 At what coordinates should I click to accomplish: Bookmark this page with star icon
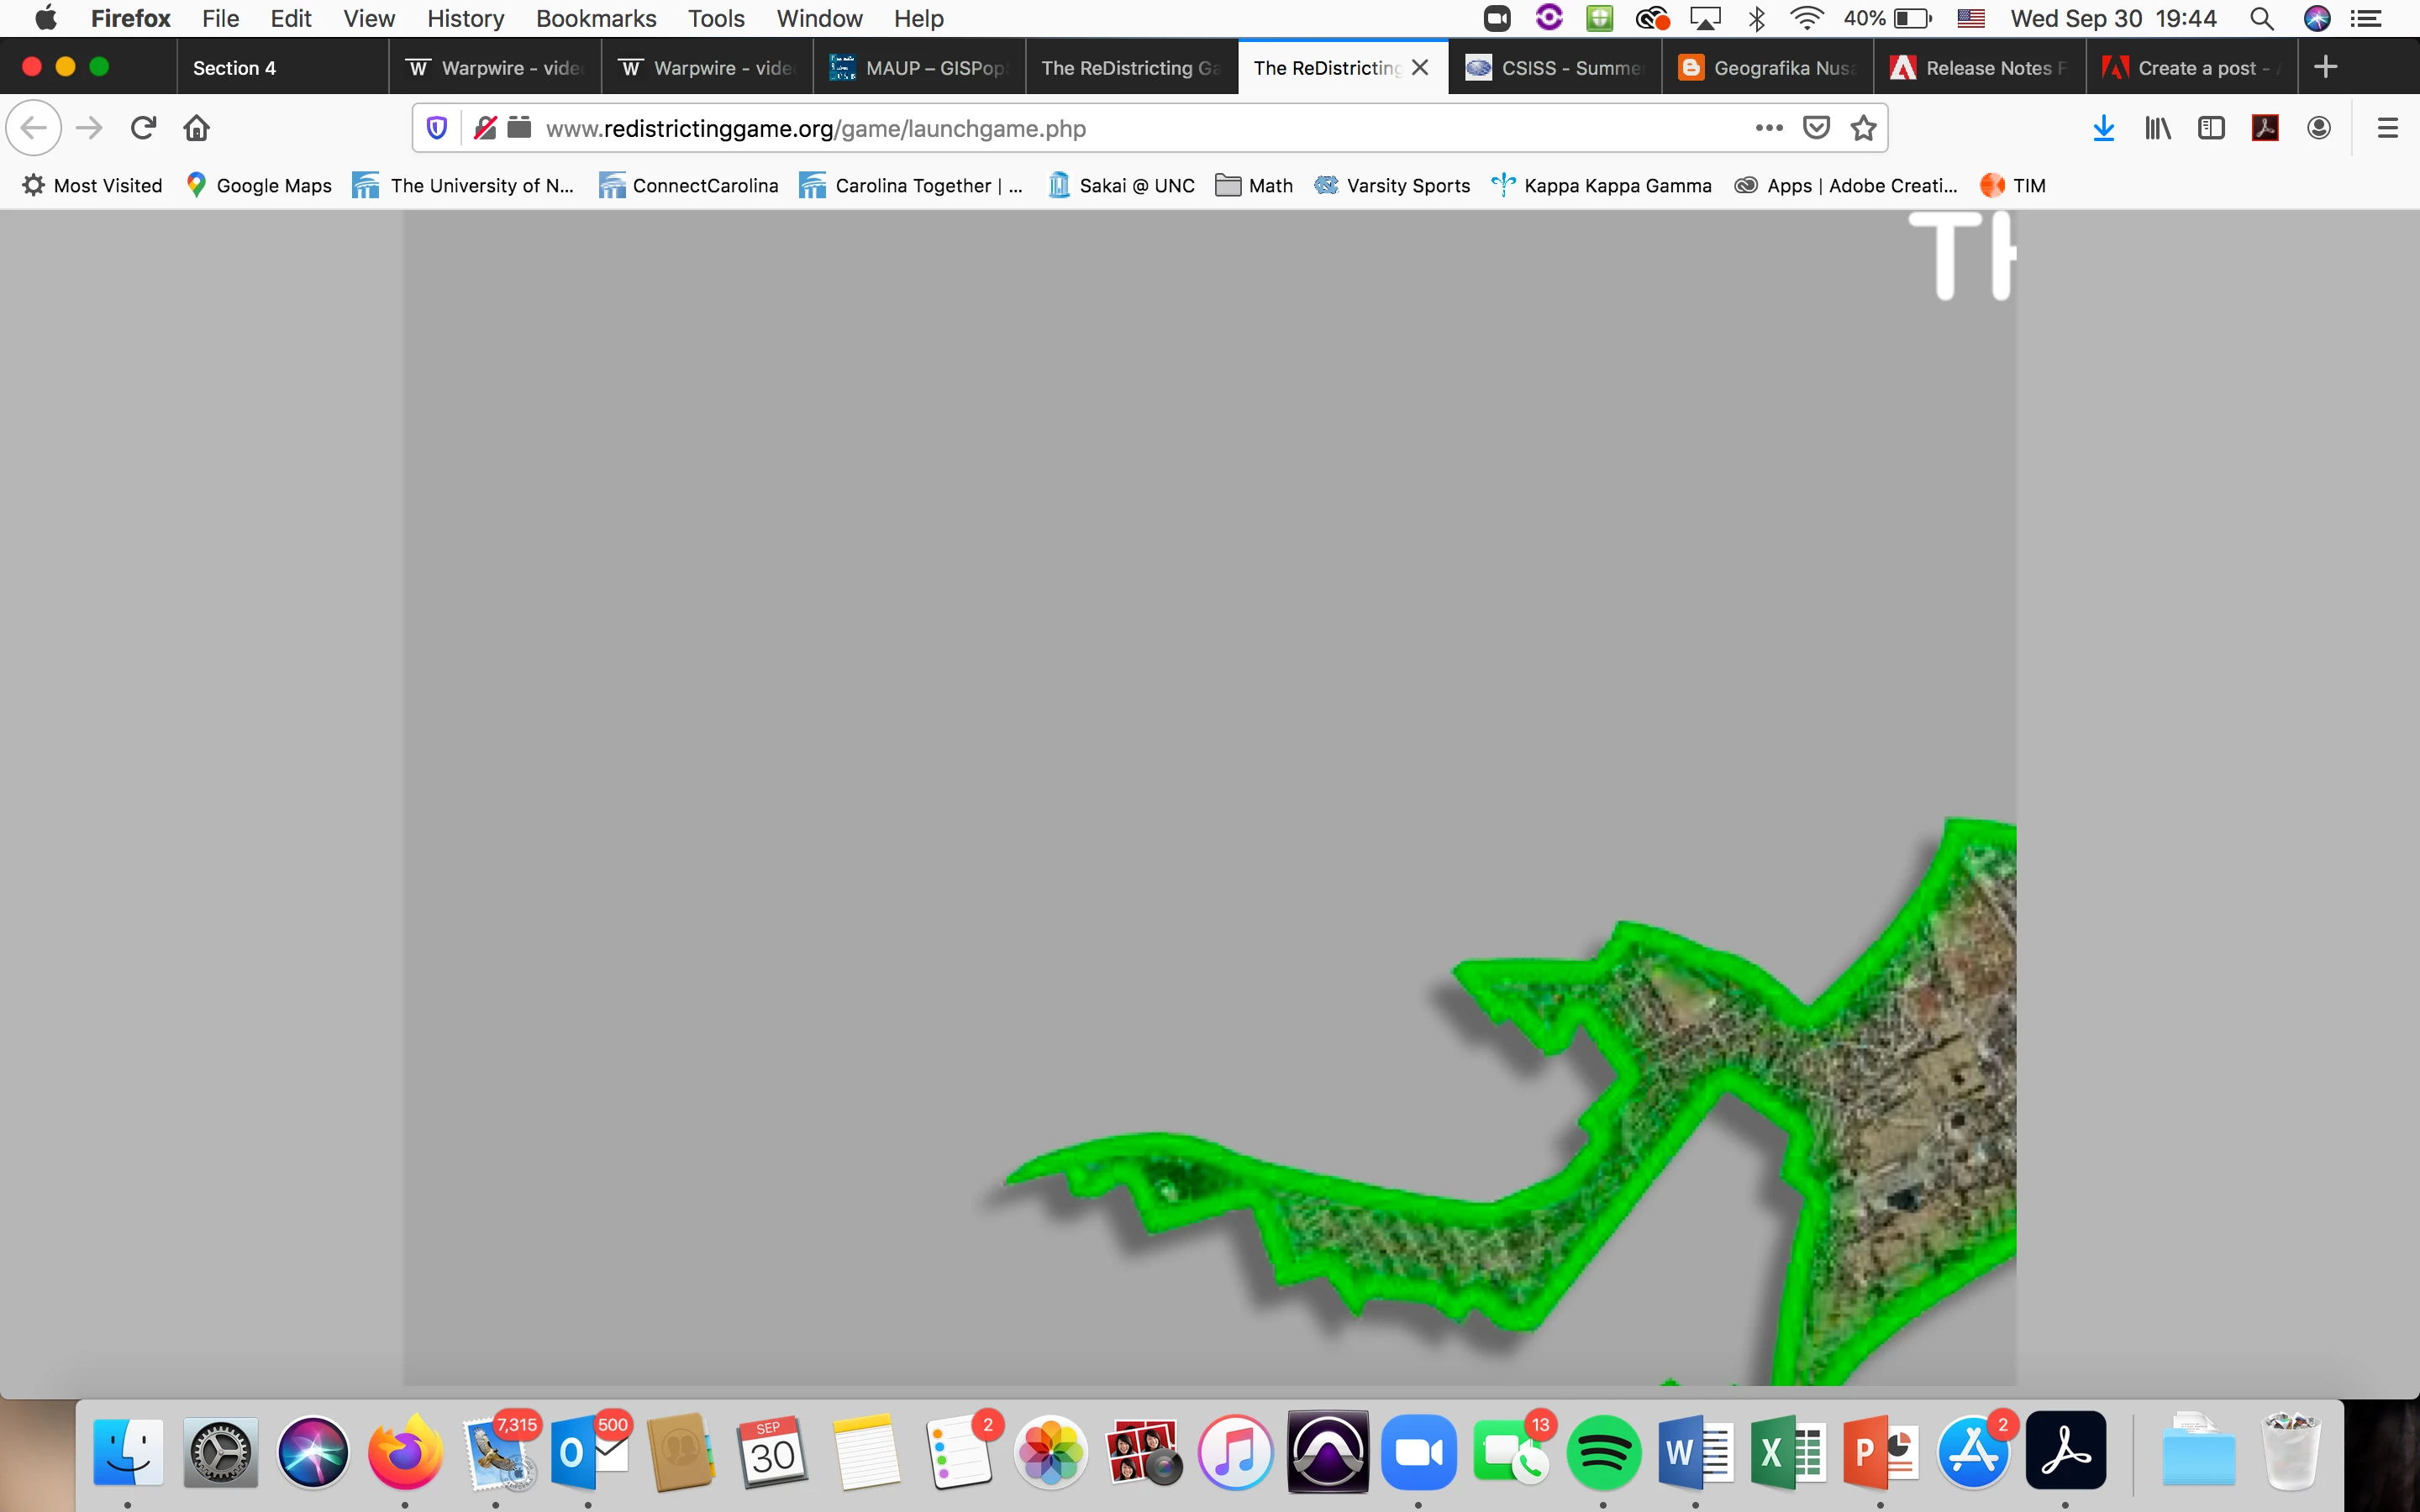pos(1863,128)
